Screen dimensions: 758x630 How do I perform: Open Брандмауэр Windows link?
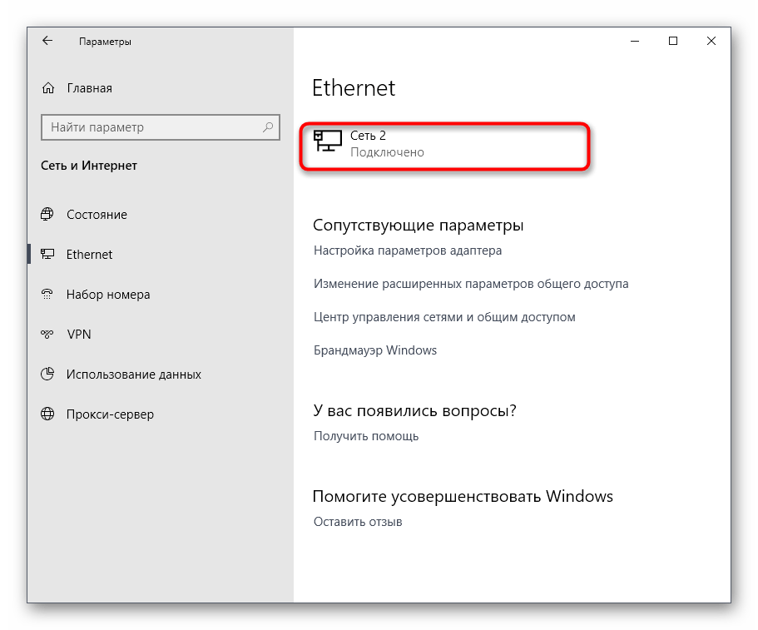pos(374,350)
